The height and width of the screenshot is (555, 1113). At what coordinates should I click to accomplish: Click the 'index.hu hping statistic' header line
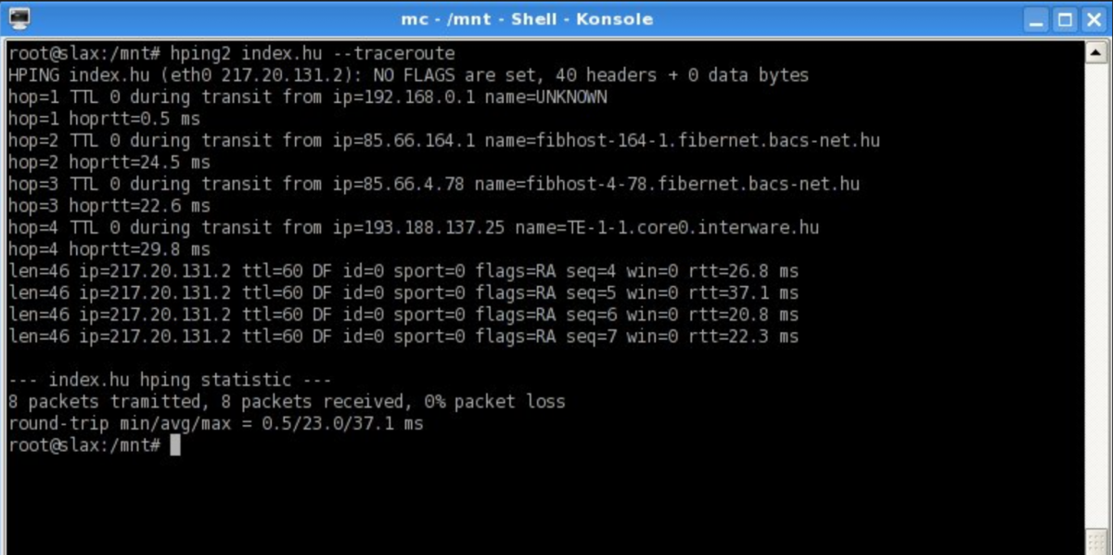tap(170, 380)
